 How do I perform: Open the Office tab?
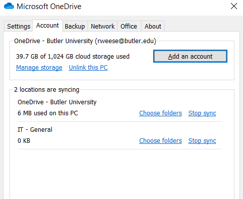[129, 26]
